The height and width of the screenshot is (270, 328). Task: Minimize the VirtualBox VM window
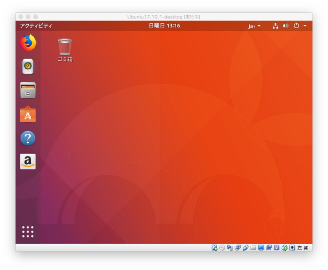(x=28, y=16)
